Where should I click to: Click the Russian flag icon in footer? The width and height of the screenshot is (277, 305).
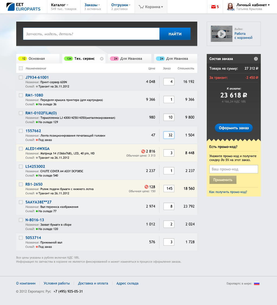(256, 283)
